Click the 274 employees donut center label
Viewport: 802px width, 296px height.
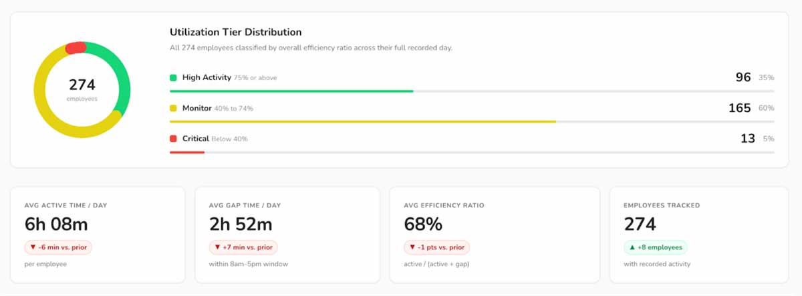[82, 89]
